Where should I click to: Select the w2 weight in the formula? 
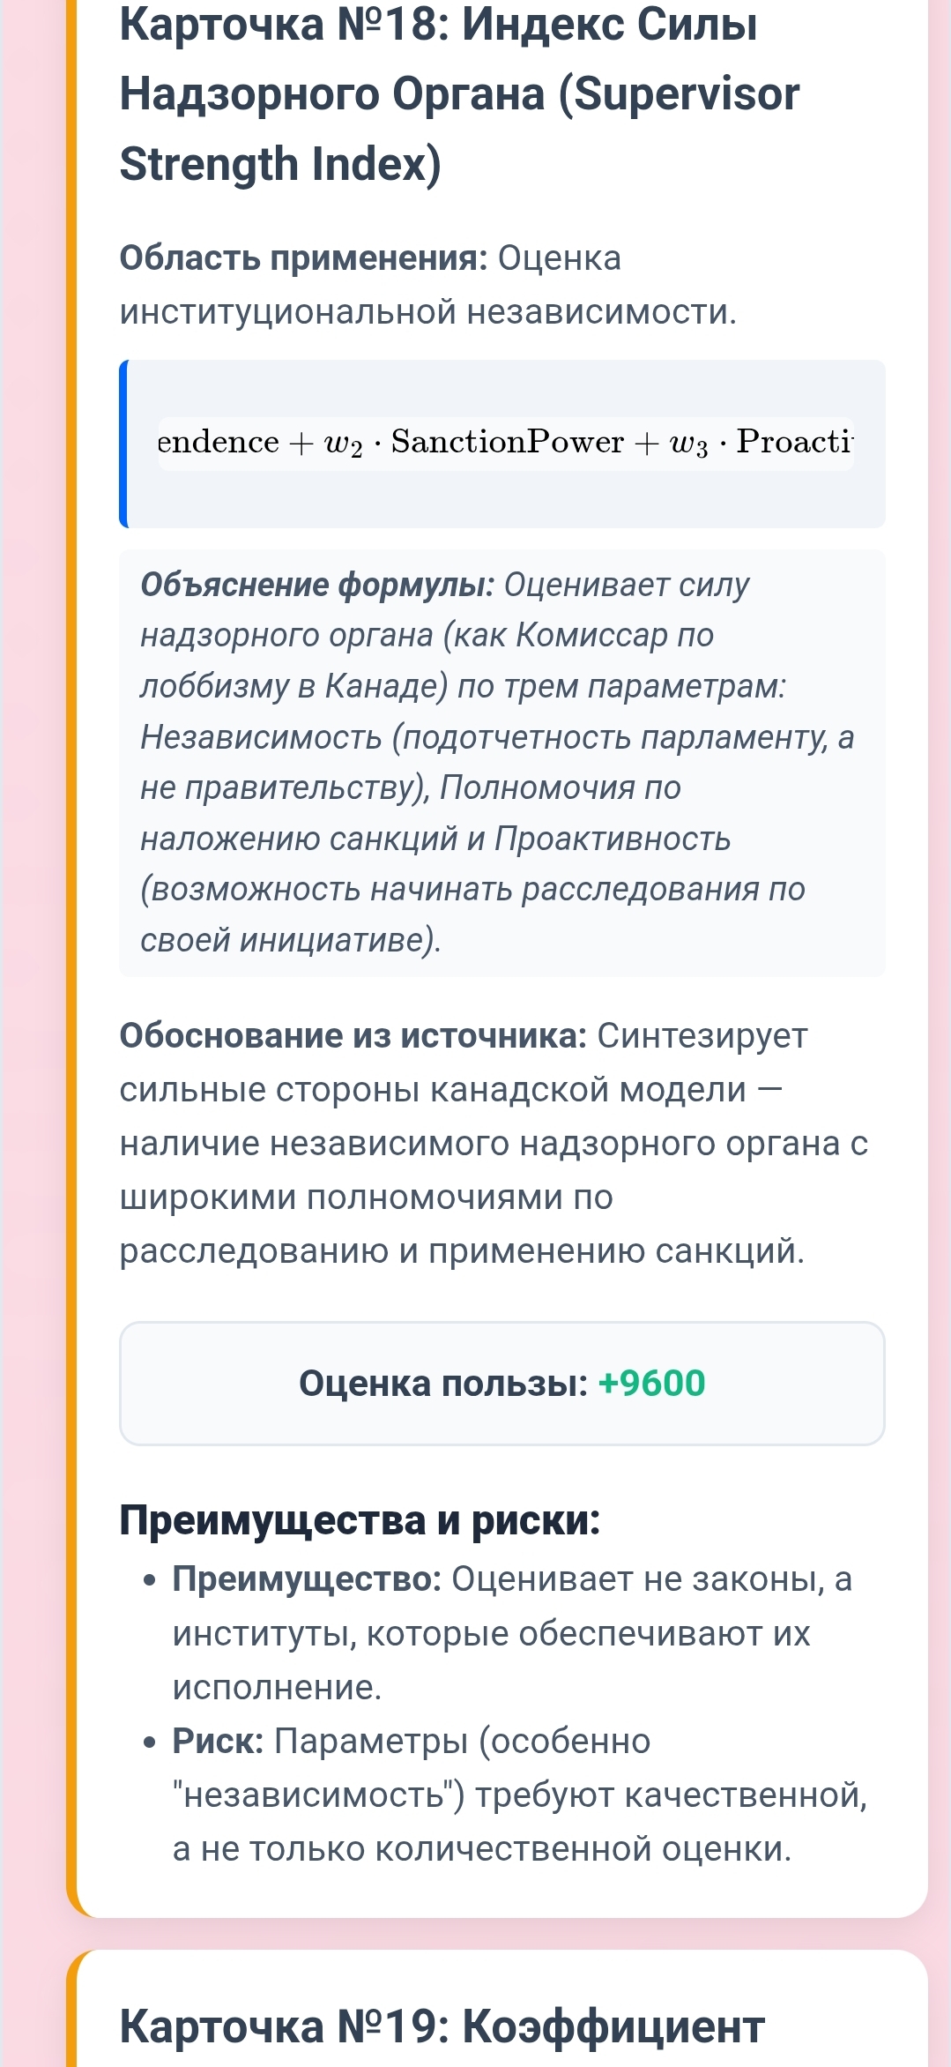coord(344,444)
